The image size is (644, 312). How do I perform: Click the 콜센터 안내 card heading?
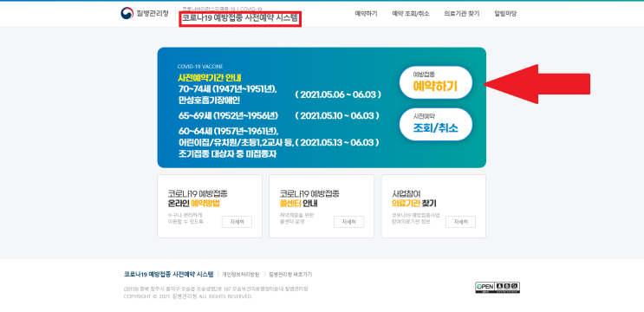309,198
